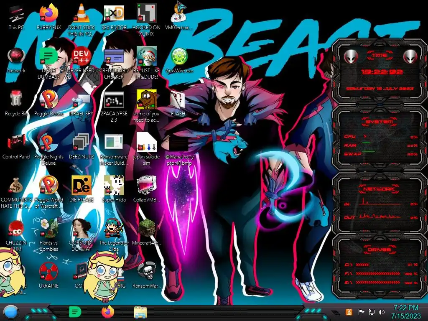Open the HOOKED ON XONIX shortcut

click(x=147, y=20)
